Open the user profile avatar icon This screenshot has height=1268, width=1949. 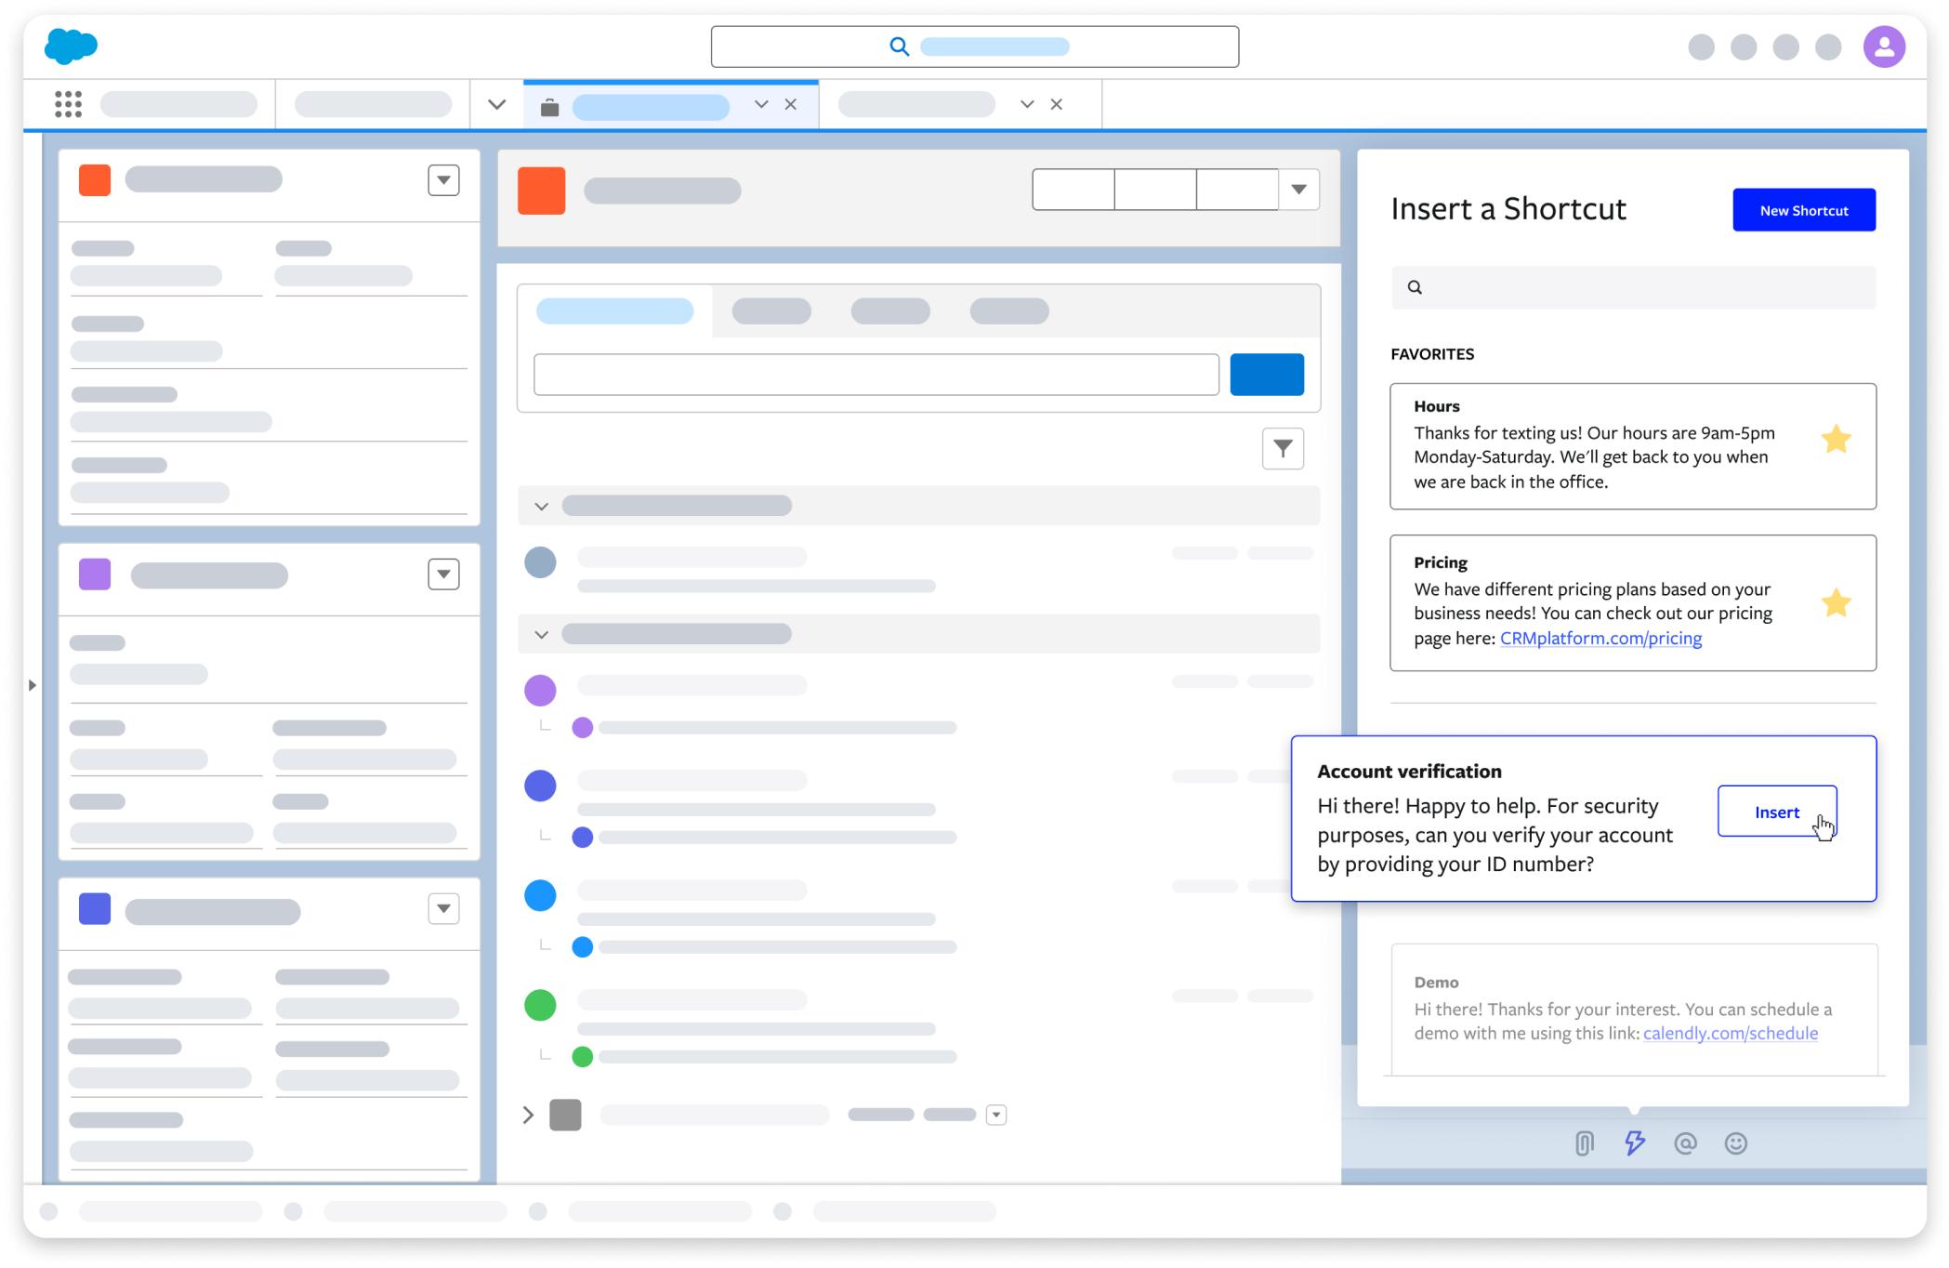1884,46
